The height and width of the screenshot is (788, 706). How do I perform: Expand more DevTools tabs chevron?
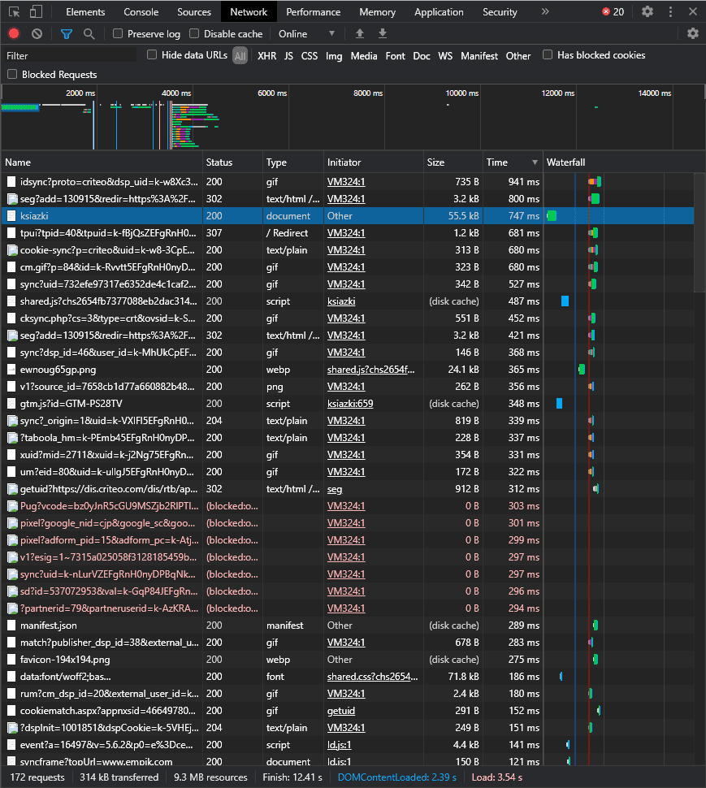(545, 11)
